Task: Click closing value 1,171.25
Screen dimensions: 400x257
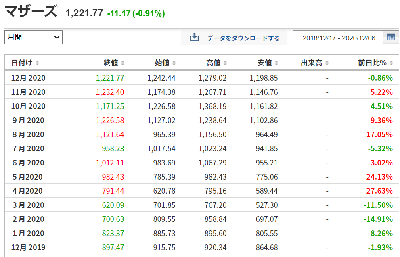Action: coord(110,106)
